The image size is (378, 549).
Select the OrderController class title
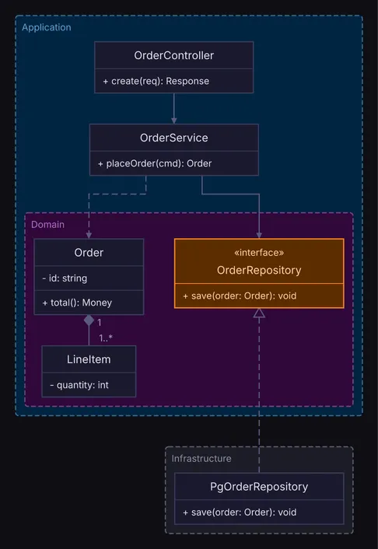click(173, 55)
